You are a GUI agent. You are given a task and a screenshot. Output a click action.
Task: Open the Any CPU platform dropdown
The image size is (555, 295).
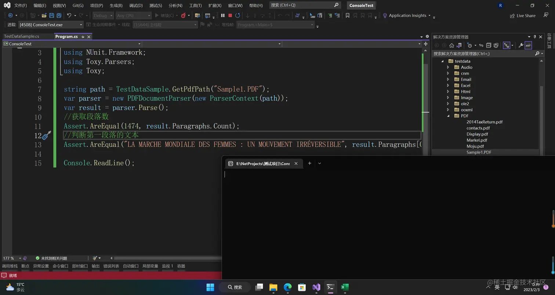tap(133, 15)
